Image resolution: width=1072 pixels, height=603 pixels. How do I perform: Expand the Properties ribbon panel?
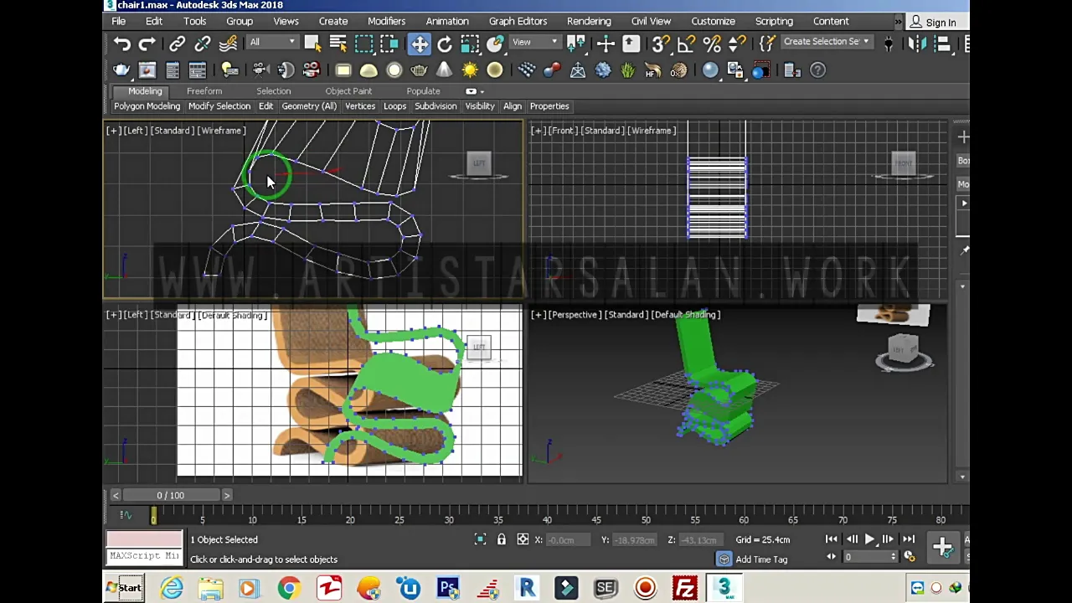click(549, 106)
